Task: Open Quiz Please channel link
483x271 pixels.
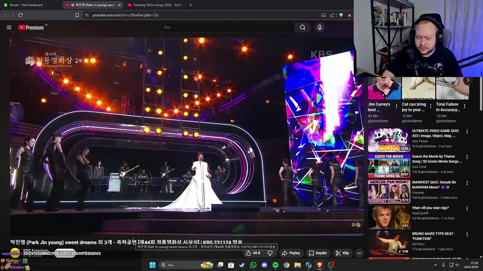Action: tap(420, 141)
